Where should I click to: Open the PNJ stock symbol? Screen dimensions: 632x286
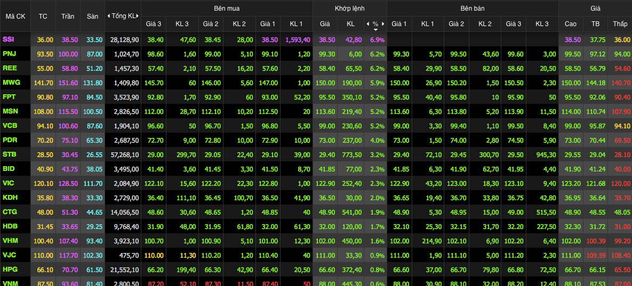point(9,54)
